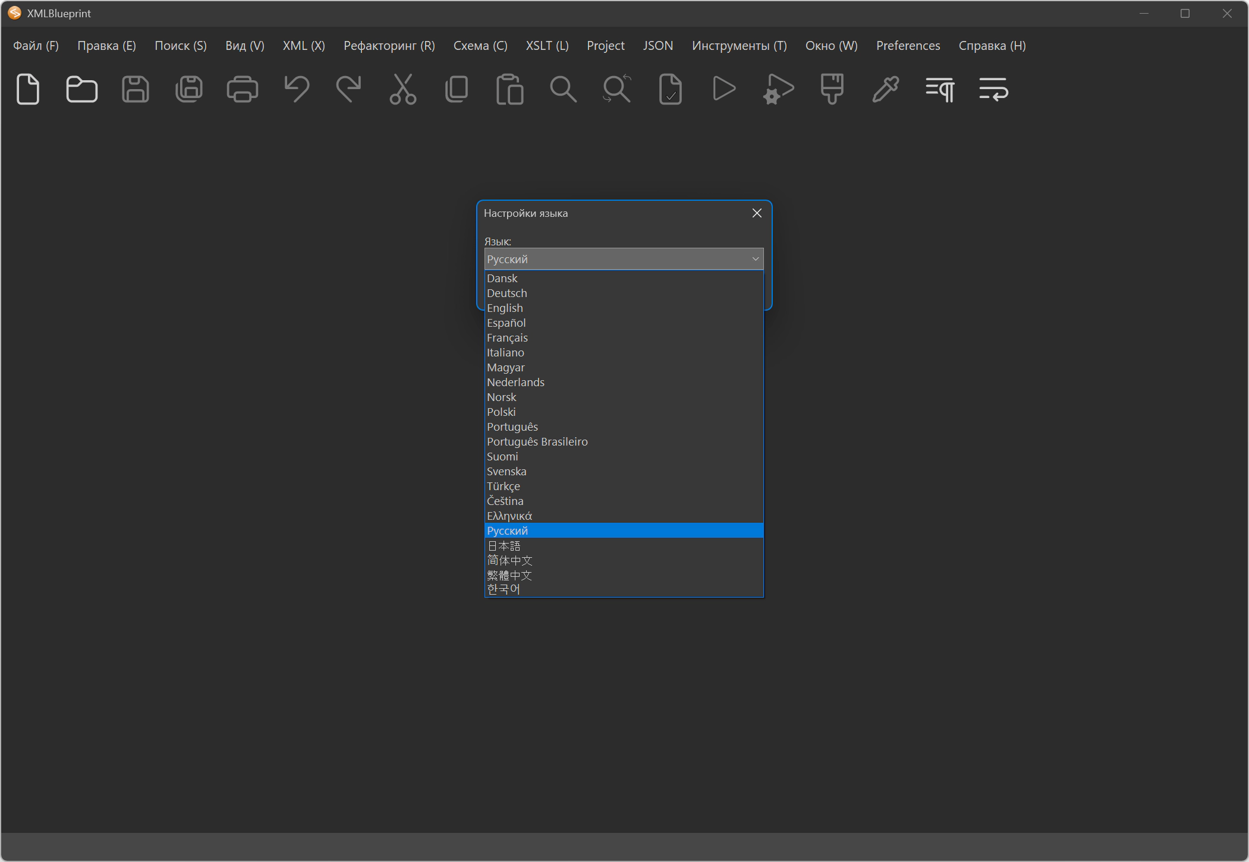1249x862 pixels.
Task: Open the XSLT (L) menu
Action: coord(548,46)
